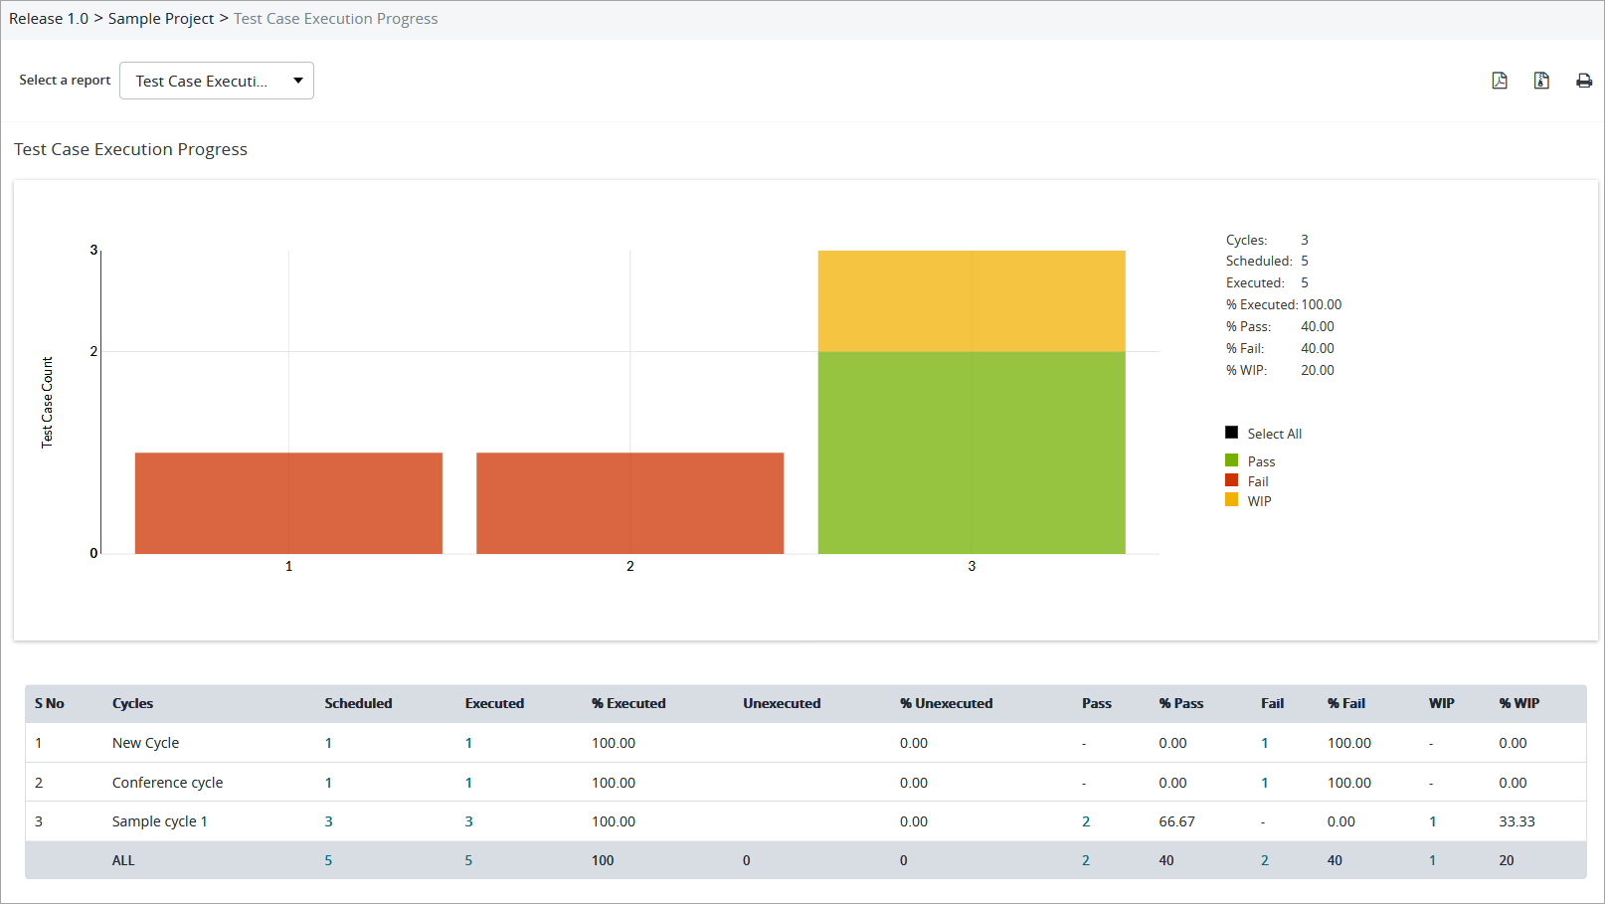Image resolution: width=1605 pixels, height=904 pixels.
Task: Export the report as a ZIP archive
Action: coord(1541,81)
